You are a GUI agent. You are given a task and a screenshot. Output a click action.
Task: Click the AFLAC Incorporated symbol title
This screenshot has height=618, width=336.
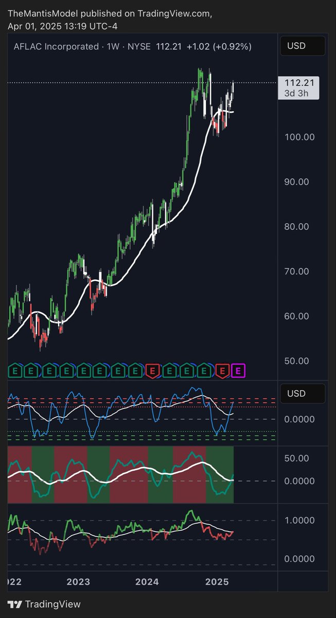click(x=56, y=46)
